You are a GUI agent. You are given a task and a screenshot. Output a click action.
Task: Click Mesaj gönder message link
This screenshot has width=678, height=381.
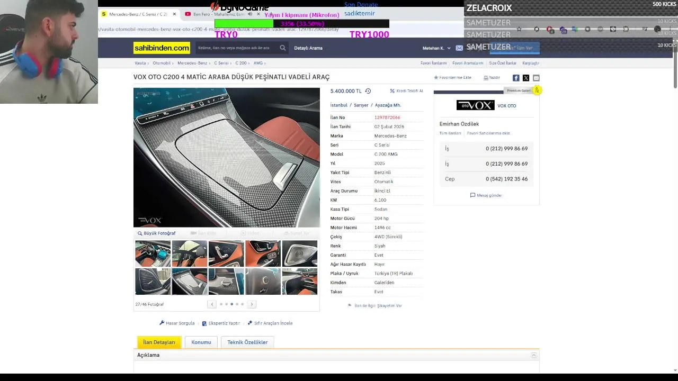tap(486, 195)
